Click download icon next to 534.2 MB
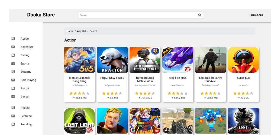 (x=172, y=98)
